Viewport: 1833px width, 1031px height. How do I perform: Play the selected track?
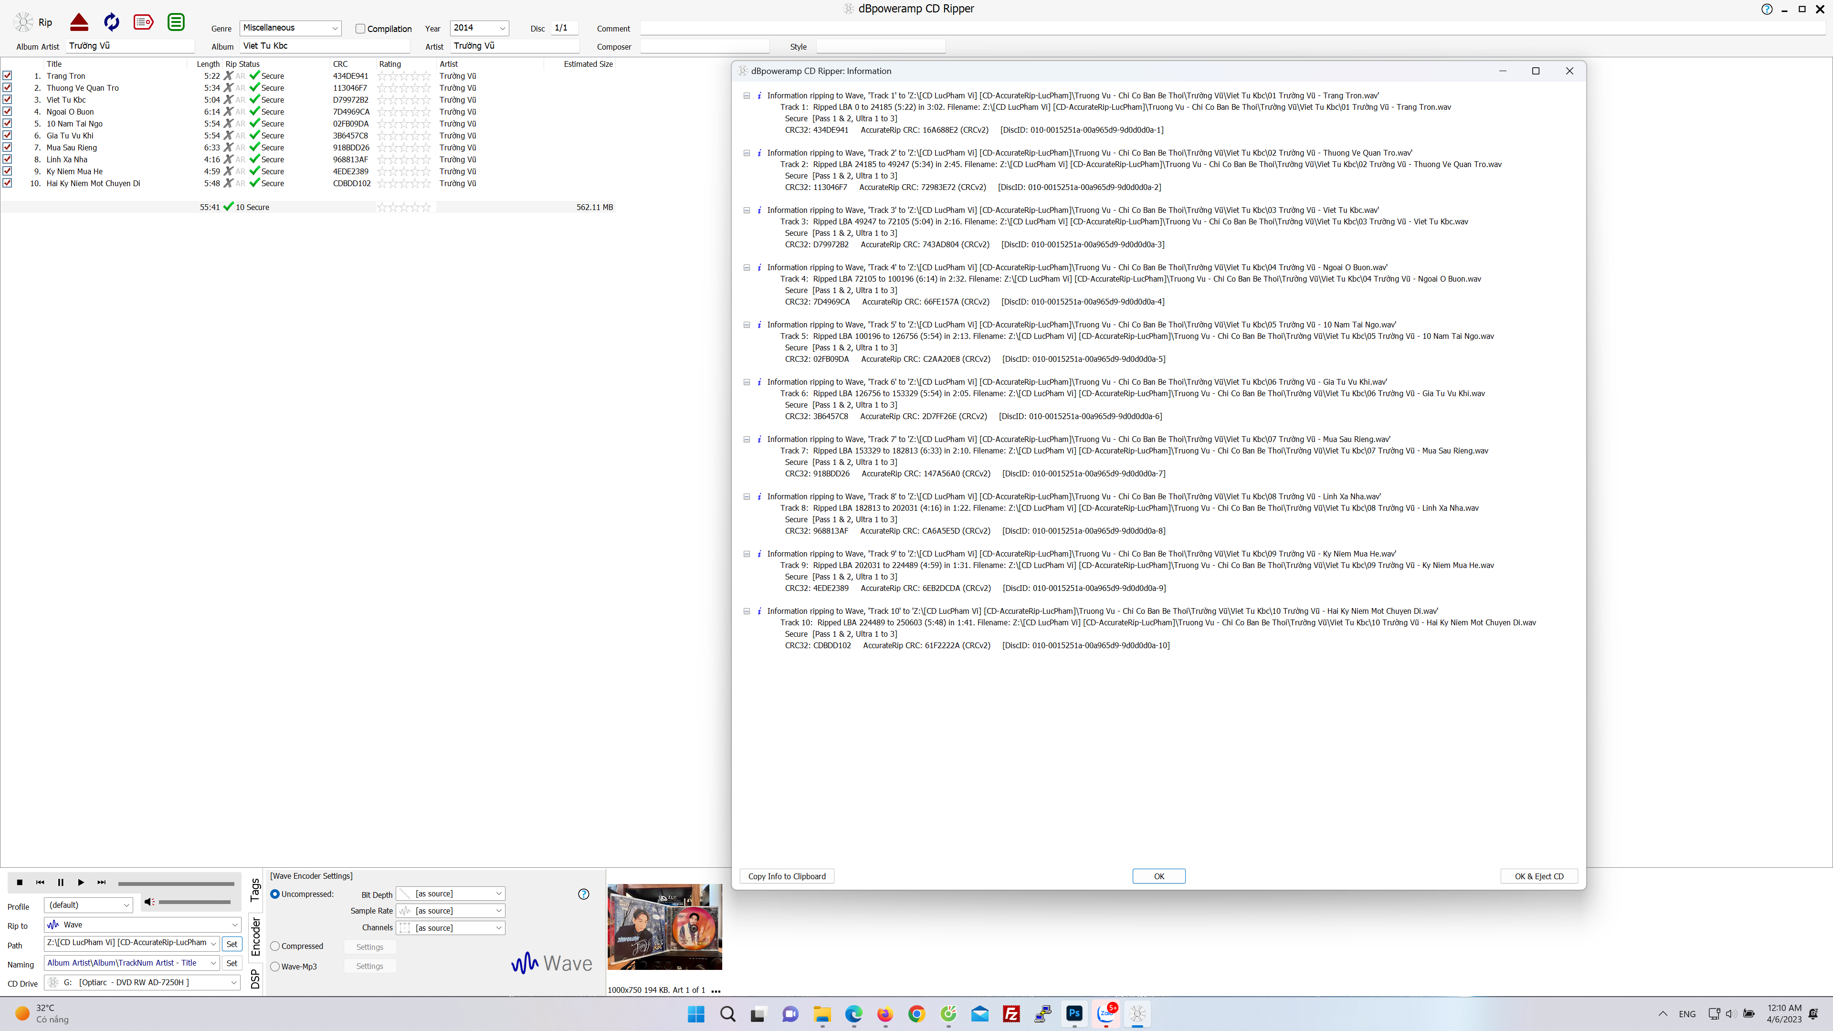81,882
